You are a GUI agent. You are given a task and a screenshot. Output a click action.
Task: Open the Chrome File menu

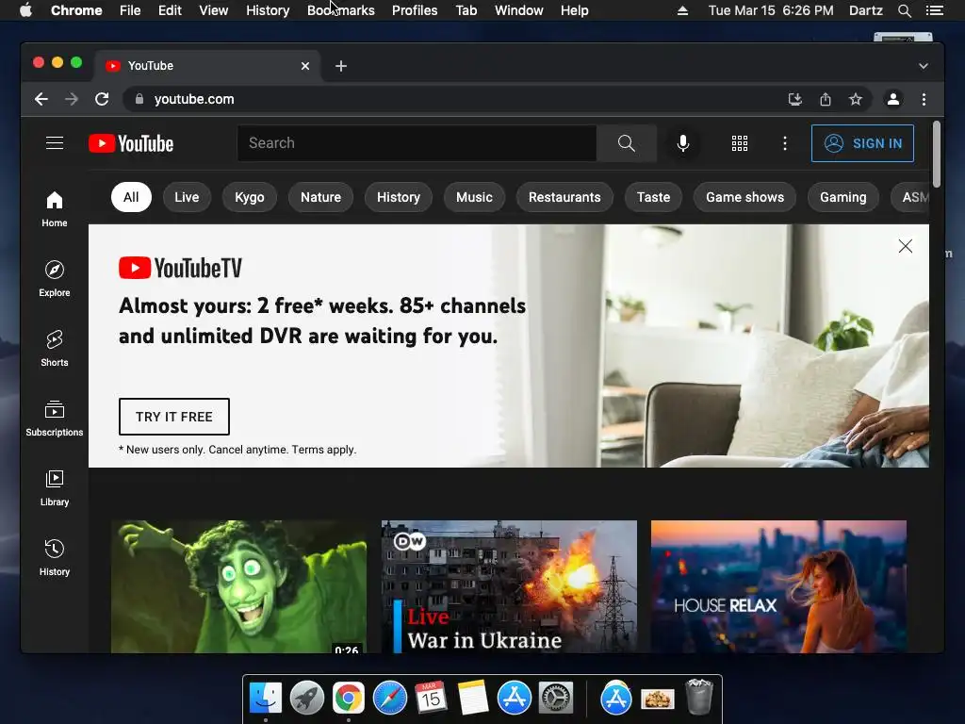[x=130, y=10]
